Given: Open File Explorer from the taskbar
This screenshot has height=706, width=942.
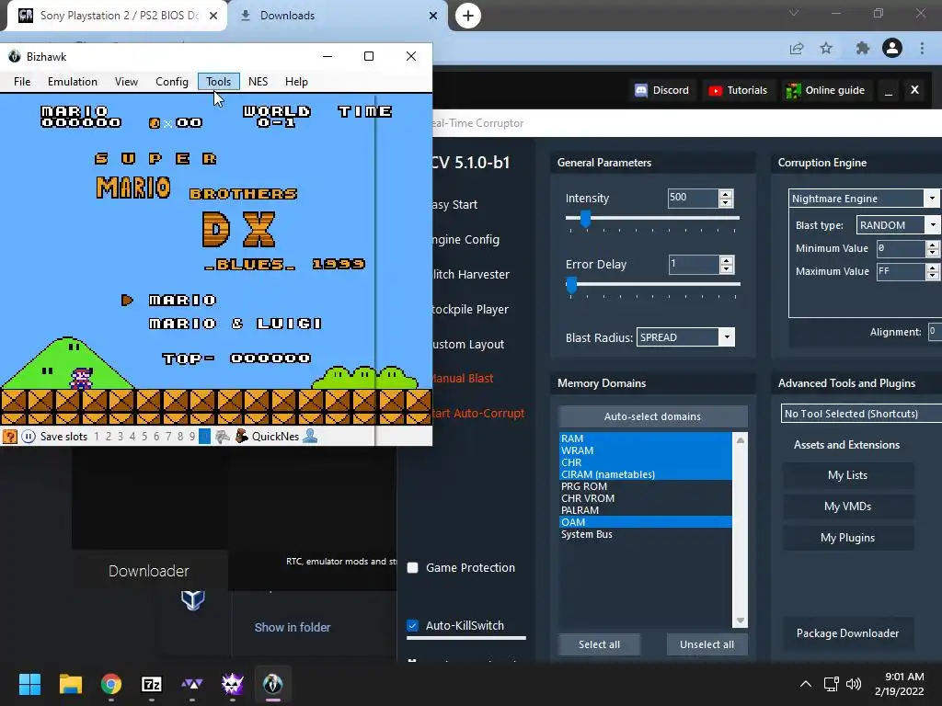Looking at the screenshot, I should click(x=70, y=684).
